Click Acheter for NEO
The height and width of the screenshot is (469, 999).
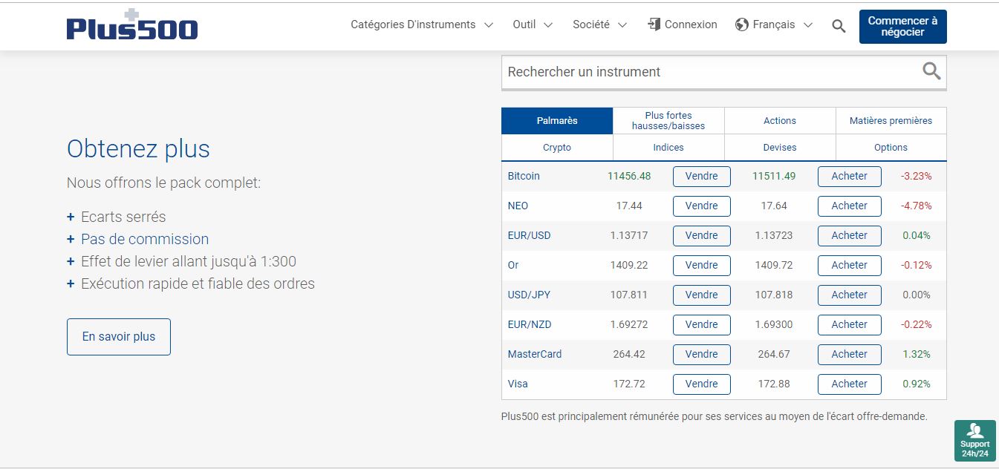pos(850,206)
